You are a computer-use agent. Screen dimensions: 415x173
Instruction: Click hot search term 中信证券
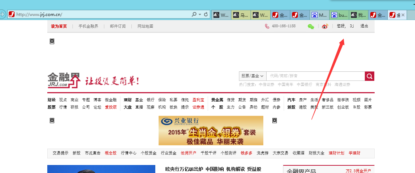click(x=267, y=85)
